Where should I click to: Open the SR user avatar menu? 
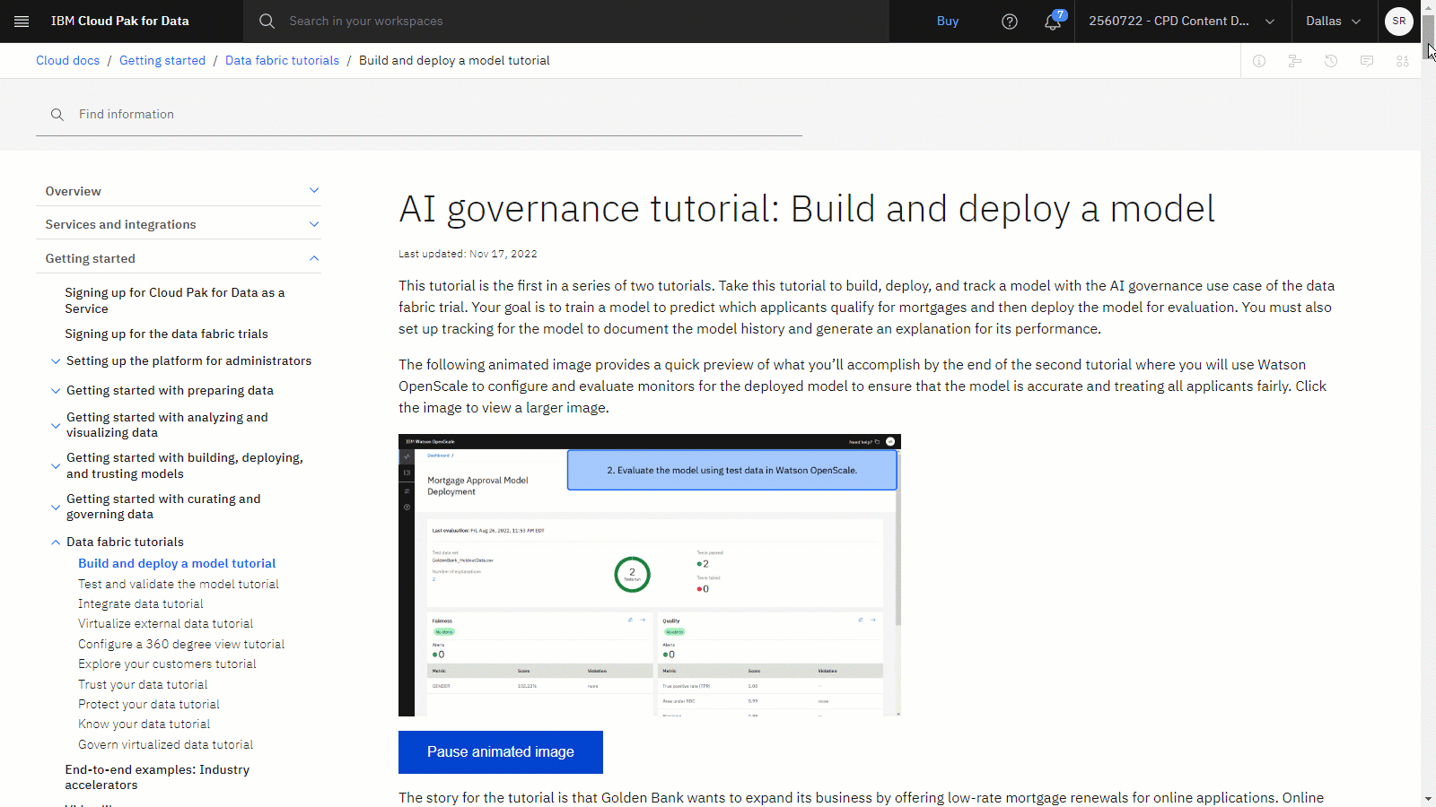[x=1399, y=21]
